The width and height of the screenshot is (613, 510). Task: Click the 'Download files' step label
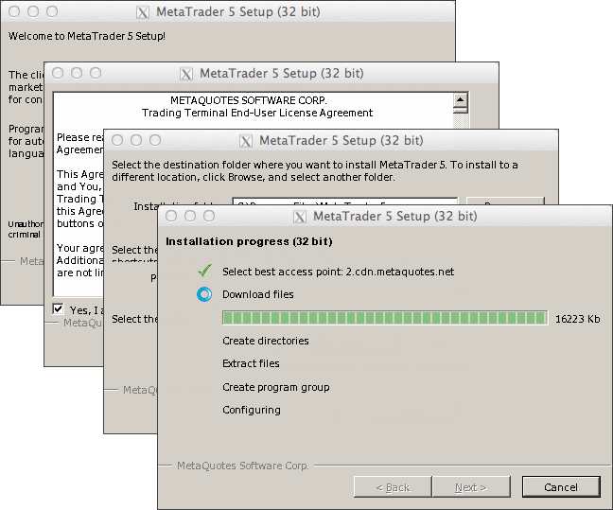[258, 294]
